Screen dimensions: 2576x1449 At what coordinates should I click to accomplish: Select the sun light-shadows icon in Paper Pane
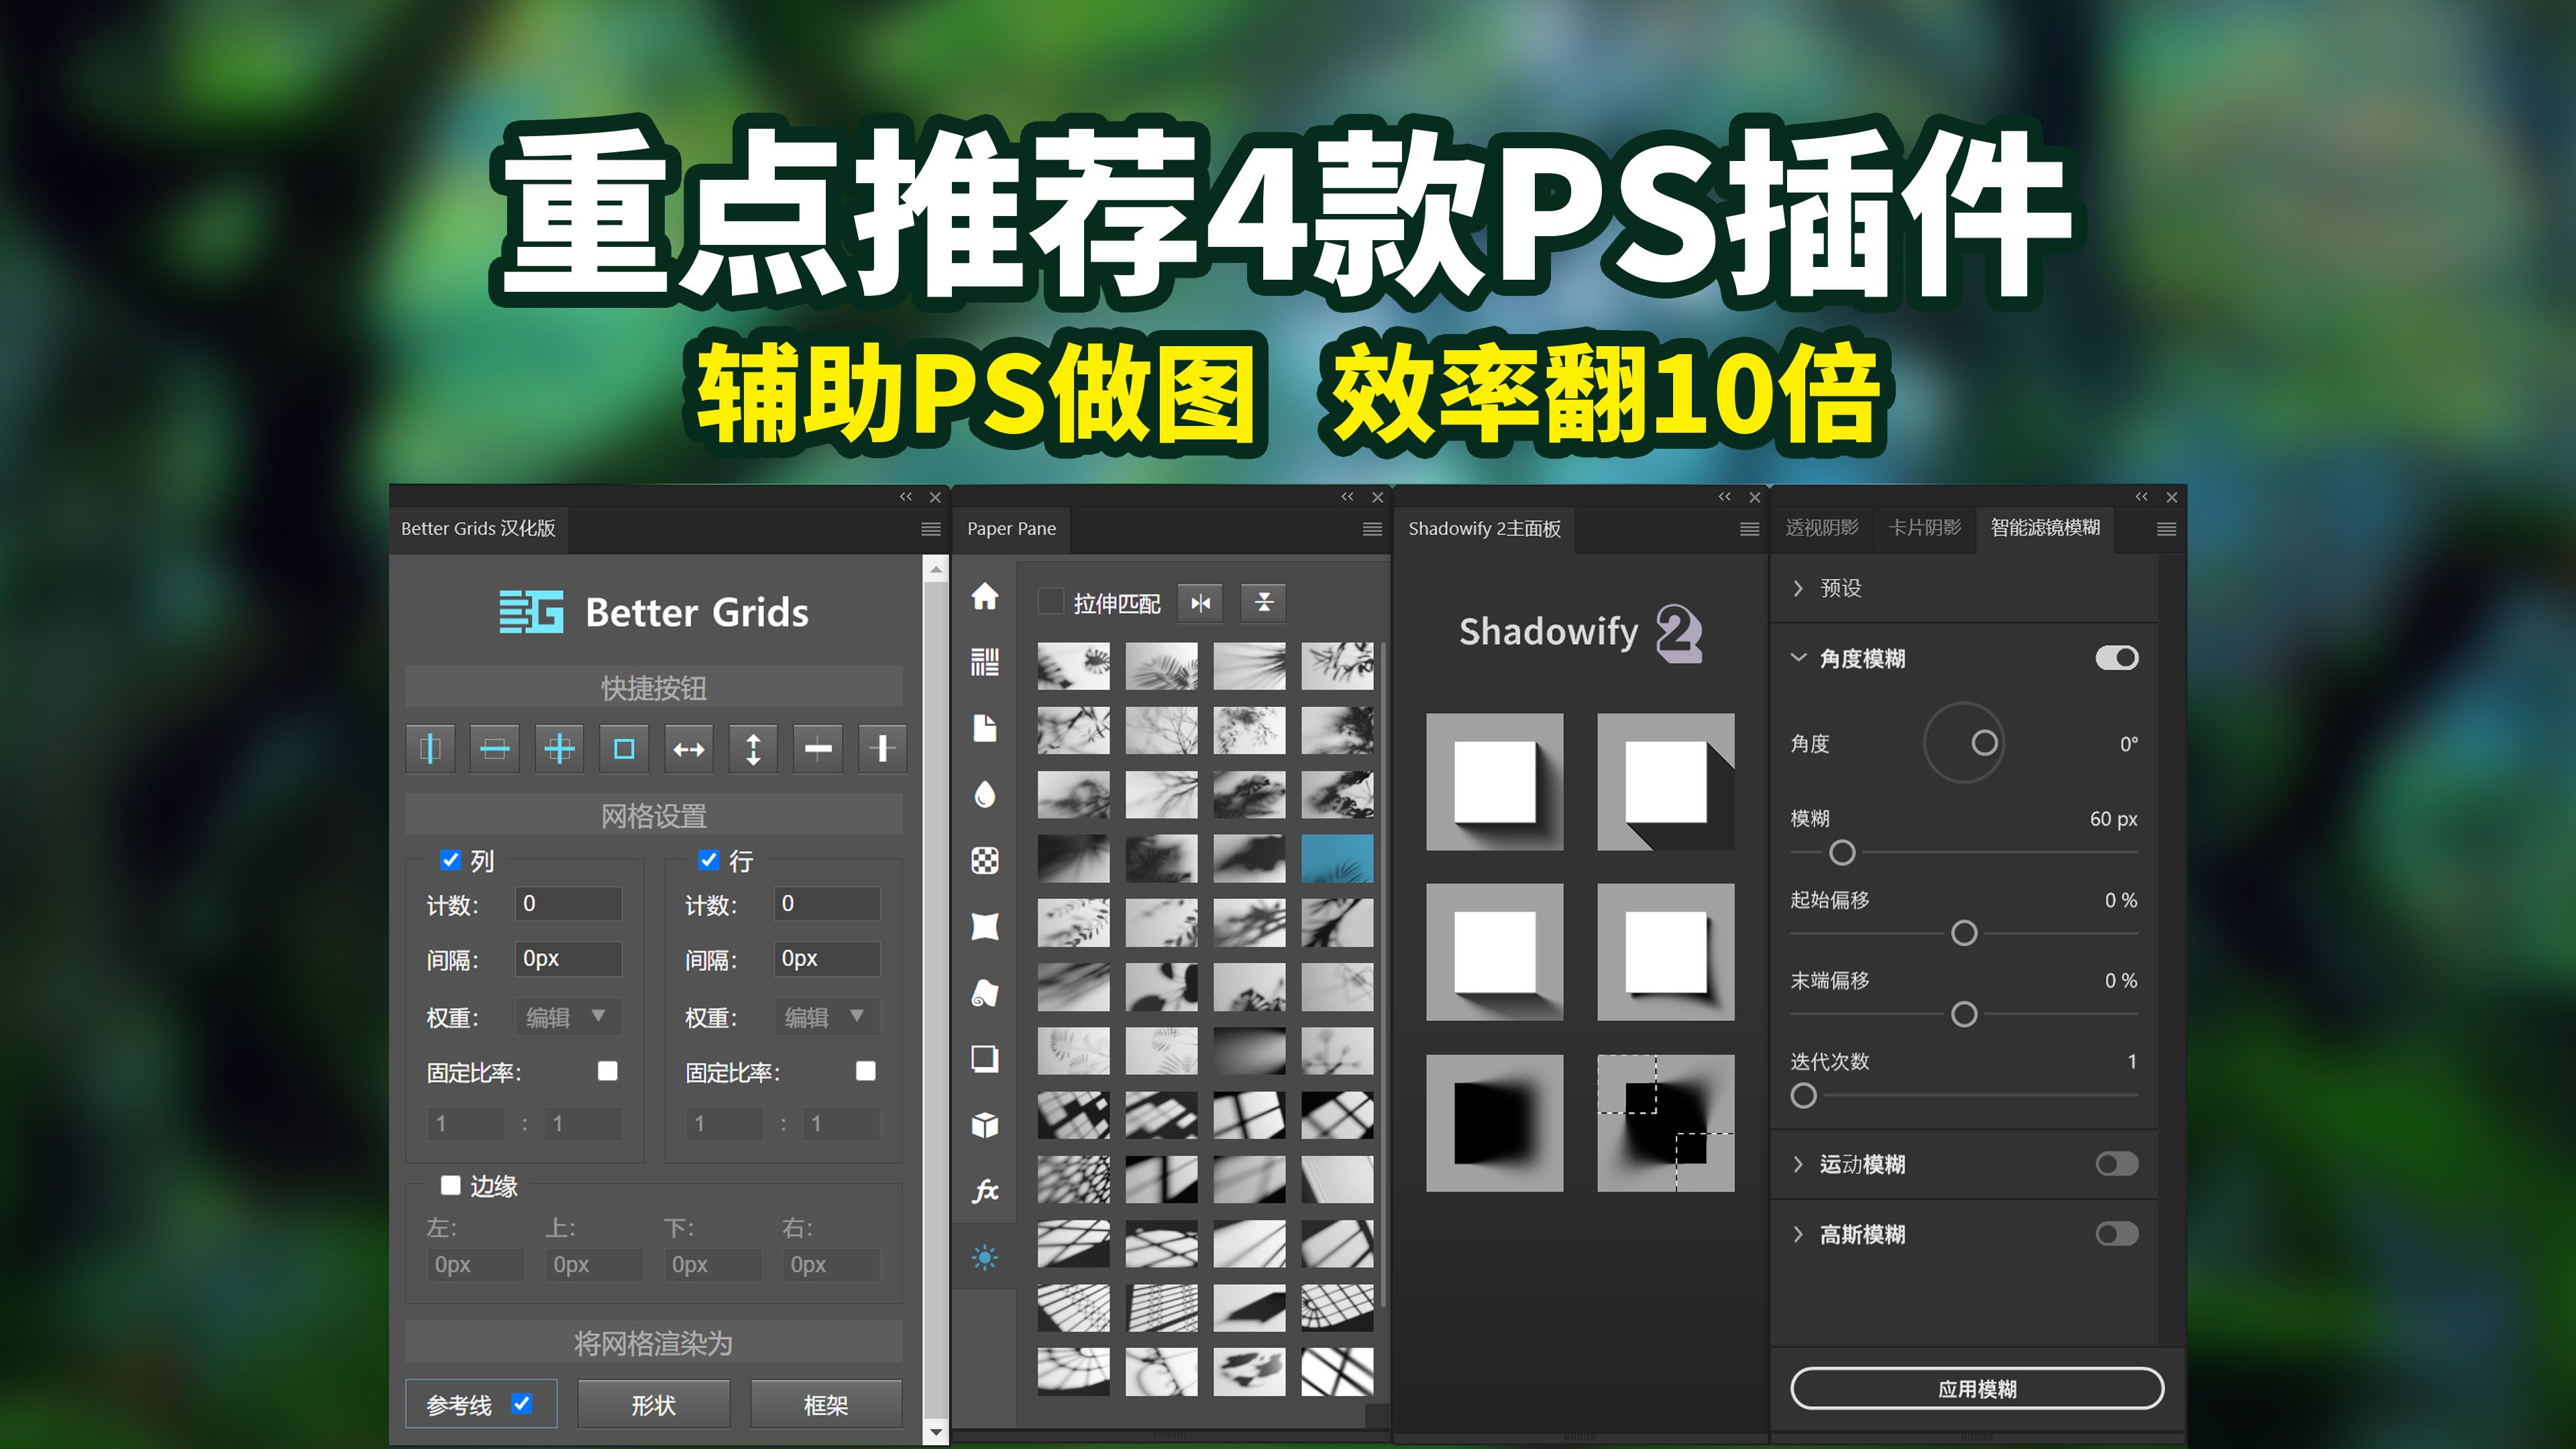click(x=985, y=1257)
